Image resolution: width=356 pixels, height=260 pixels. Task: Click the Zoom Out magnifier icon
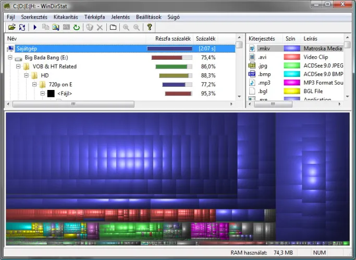tap(137, 27)
